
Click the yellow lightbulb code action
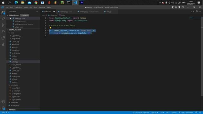pos(50,28)
